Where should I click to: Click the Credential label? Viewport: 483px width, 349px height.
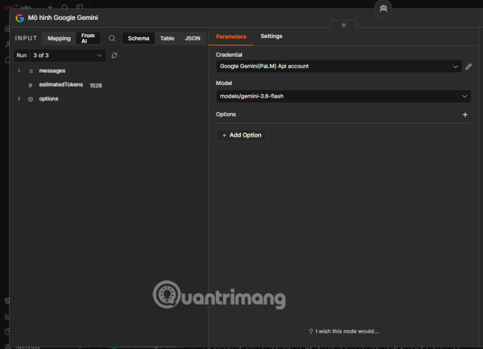click(x=229, y=55)
